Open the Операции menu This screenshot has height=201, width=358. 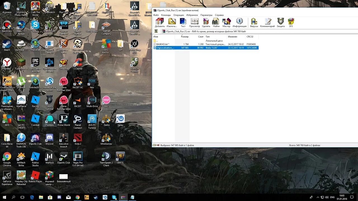pos(178,15)
